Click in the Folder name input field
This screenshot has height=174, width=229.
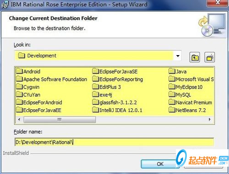click(x=114, y=142)
